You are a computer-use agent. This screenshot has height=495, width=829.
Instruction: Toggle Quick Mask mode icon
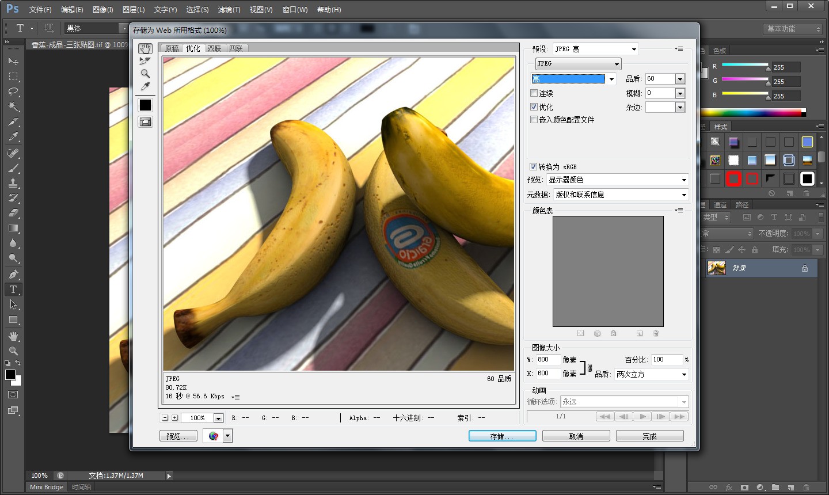13,395
